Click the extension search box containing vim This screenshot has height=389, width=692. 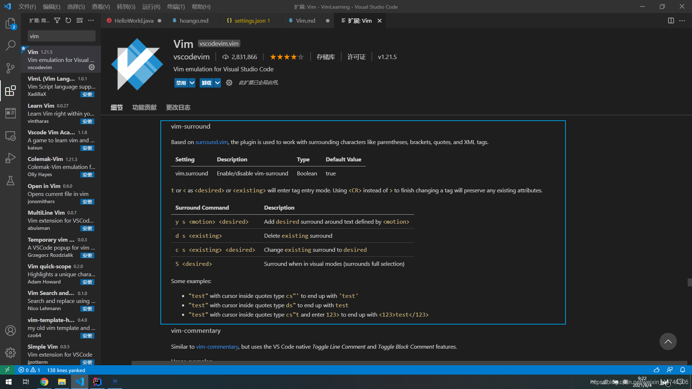(61, 36)
